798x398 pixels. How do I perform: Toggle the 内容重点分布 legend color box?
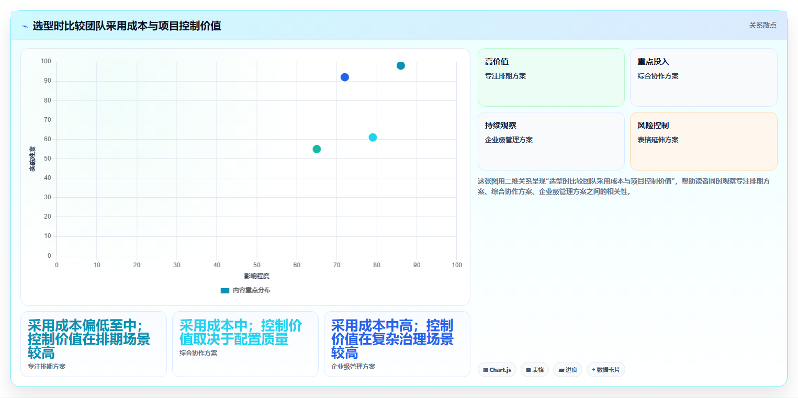(225, 290)
